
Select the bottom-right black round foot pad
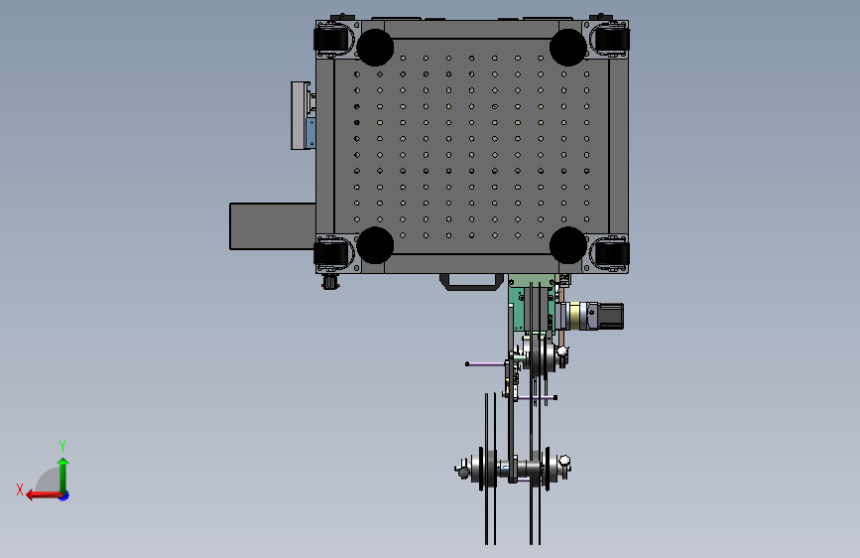click(567, 245)
